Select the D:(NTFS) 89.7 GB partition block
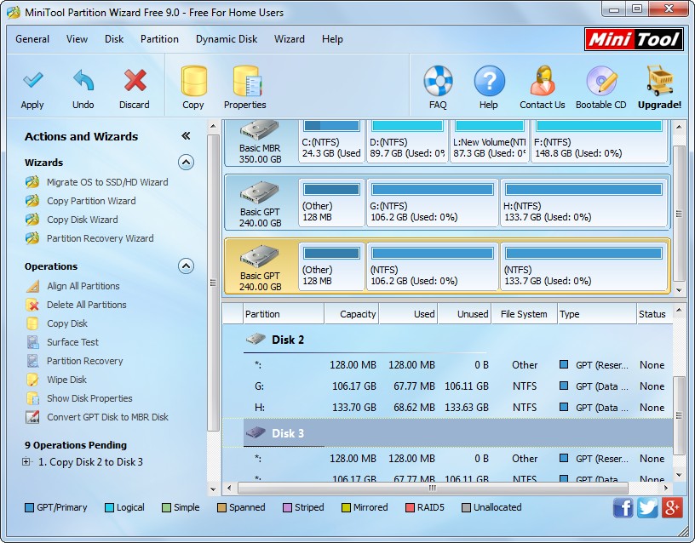The width and height of the screenshot is (695, 543). 407,140
